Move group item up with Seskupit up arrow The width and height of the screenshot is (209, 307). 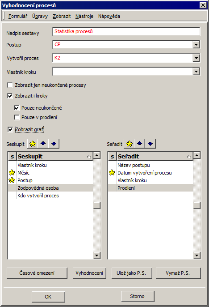point(43,144)
